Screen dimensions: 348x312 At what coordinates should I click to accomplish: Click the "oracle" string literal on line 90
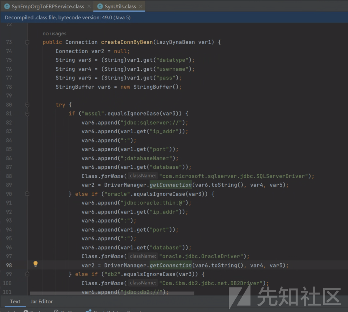click(117, 194)
